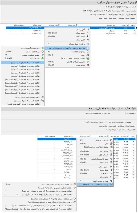This screenshot has height=213, width=138.
Task: Click the مانده بدهکار column header in the 4-column report
Action: 33,25
